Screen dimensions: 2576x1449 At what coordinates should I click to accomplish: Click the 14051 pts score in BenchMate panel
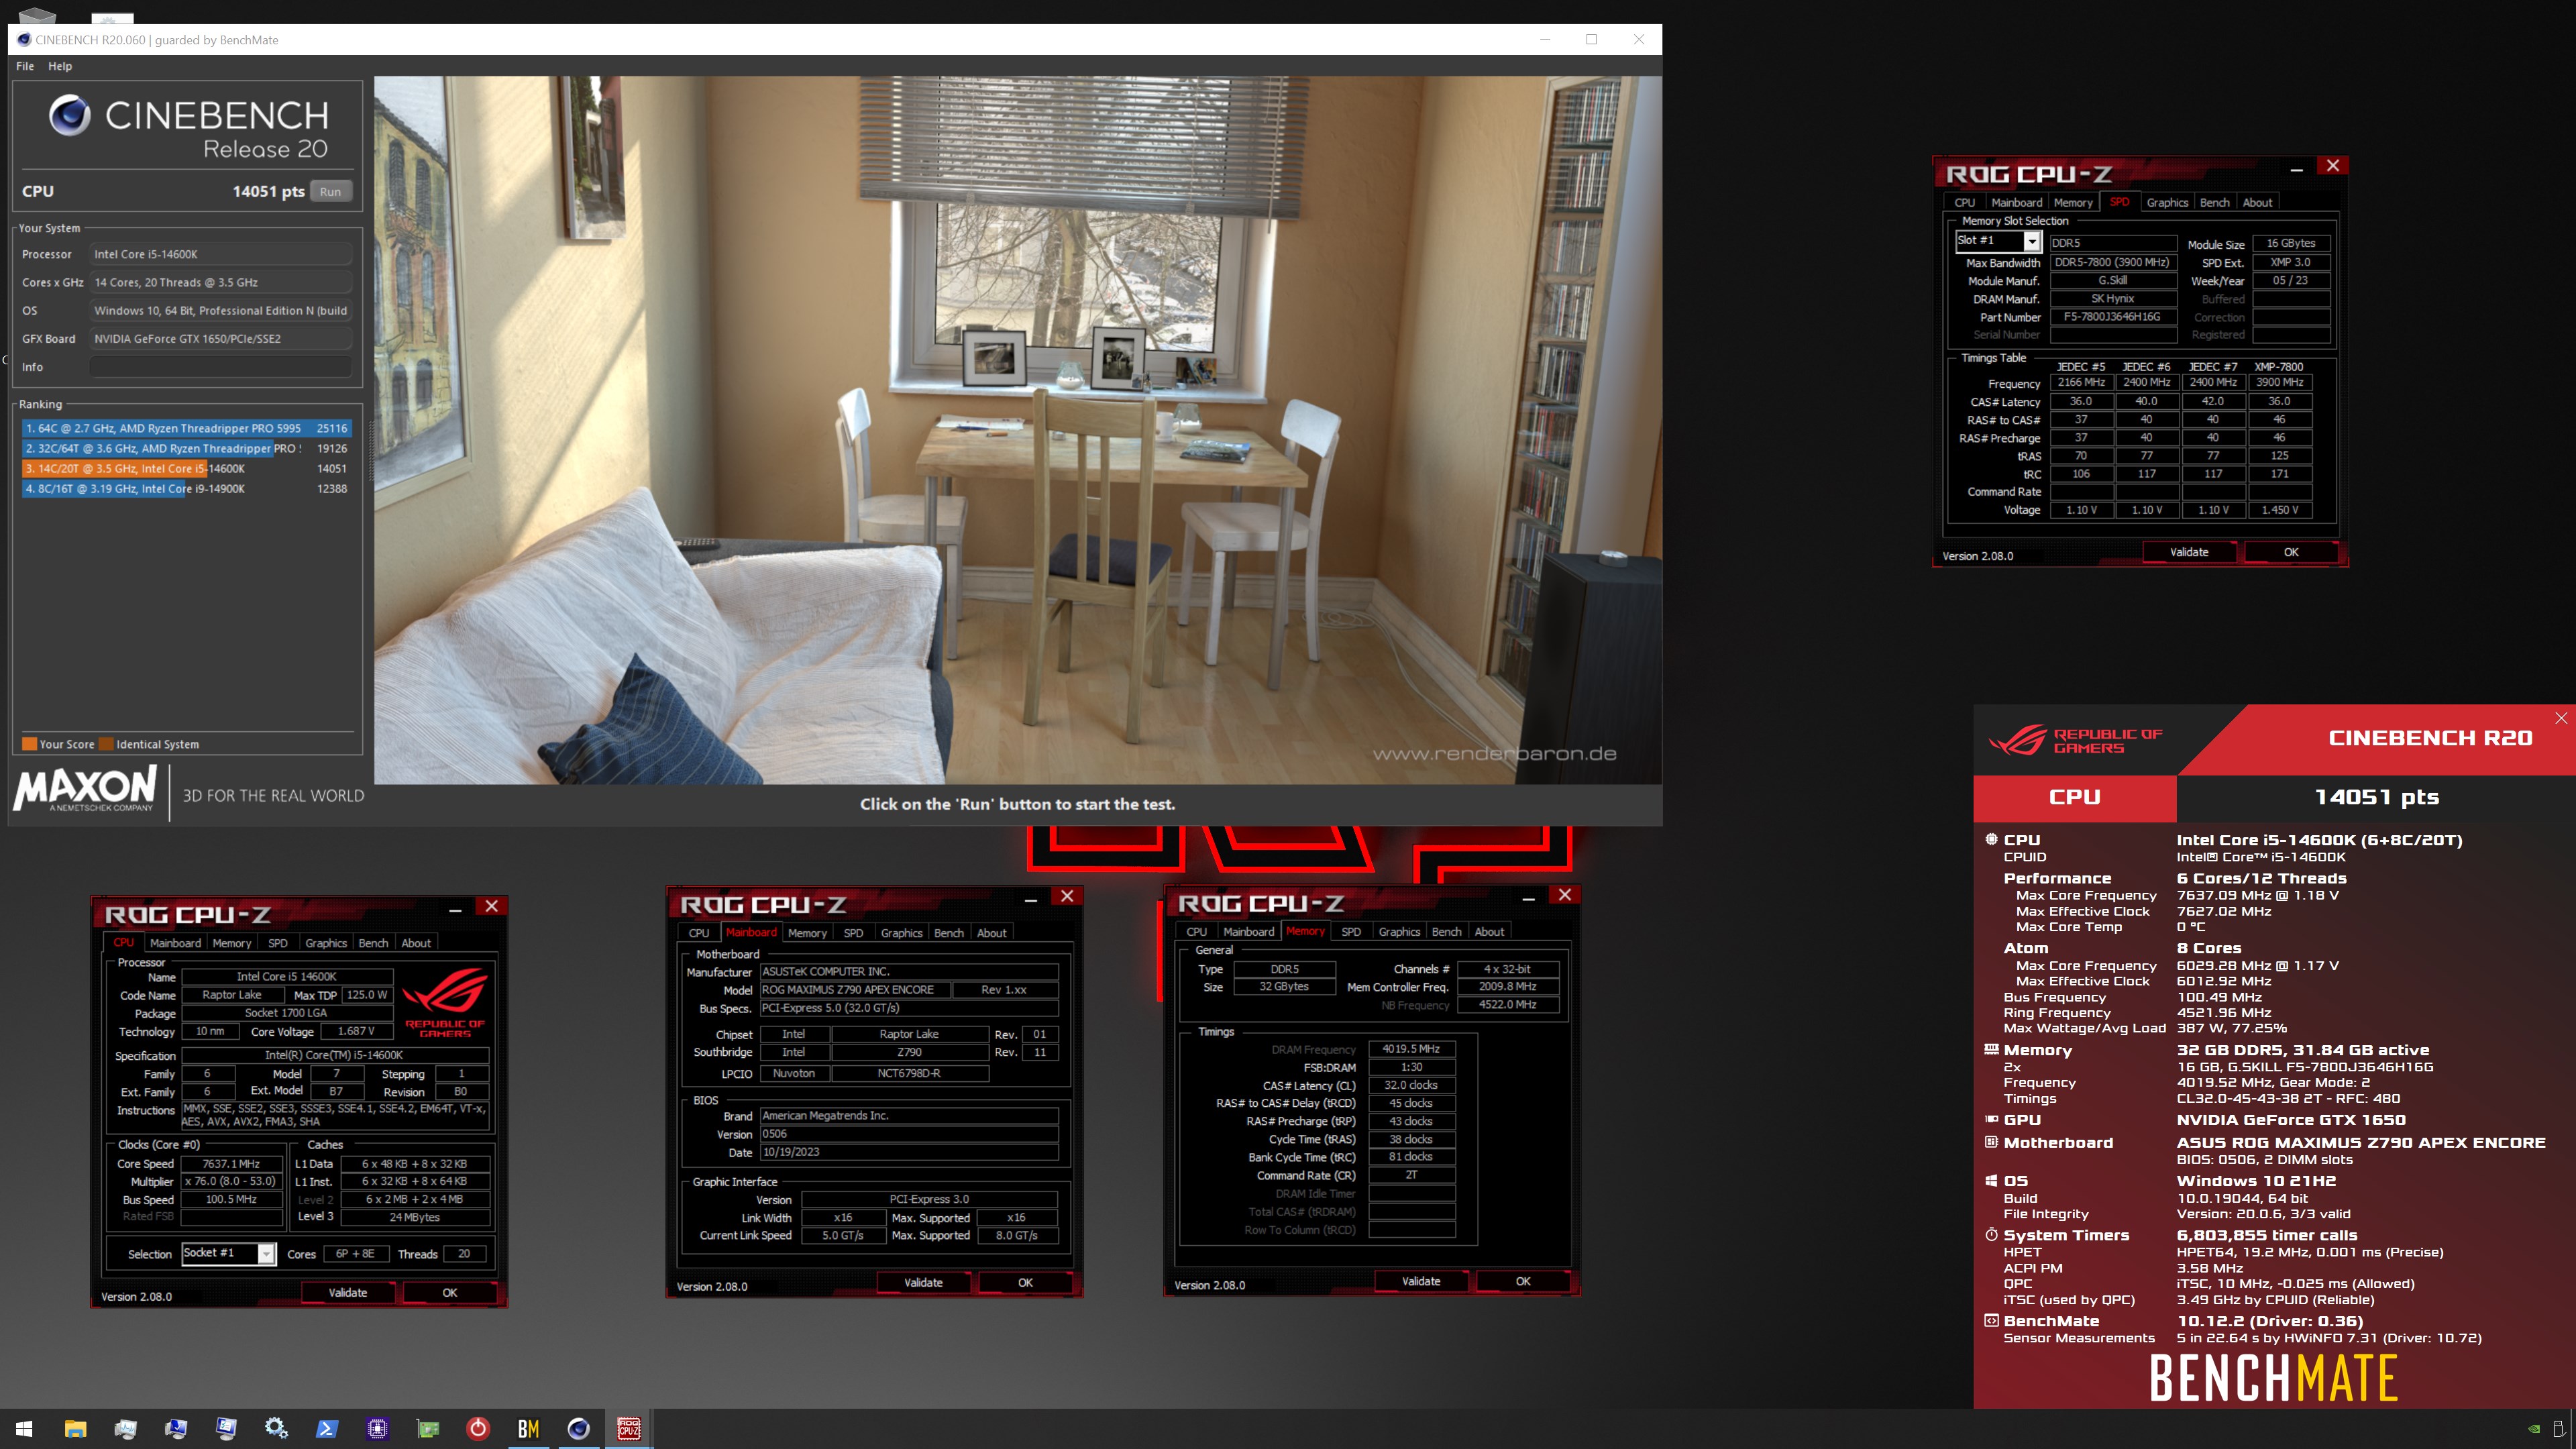tap(2376, 797)
